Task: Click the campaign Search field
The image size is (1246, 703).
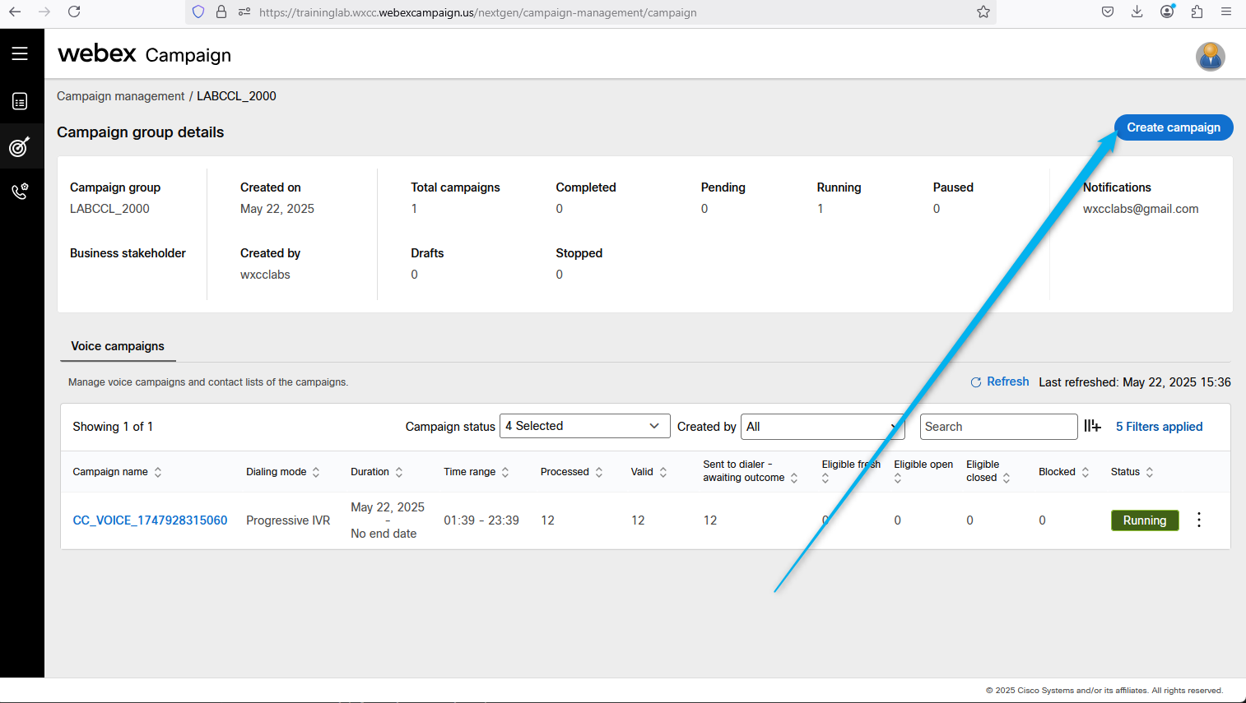Action: 997,427
